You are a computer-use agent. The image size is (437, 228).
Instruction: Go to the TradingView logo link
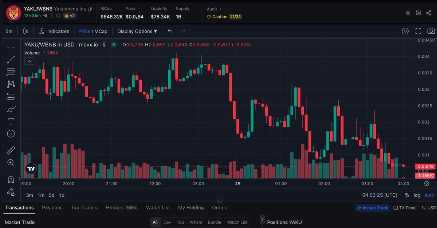coord(31,169)
